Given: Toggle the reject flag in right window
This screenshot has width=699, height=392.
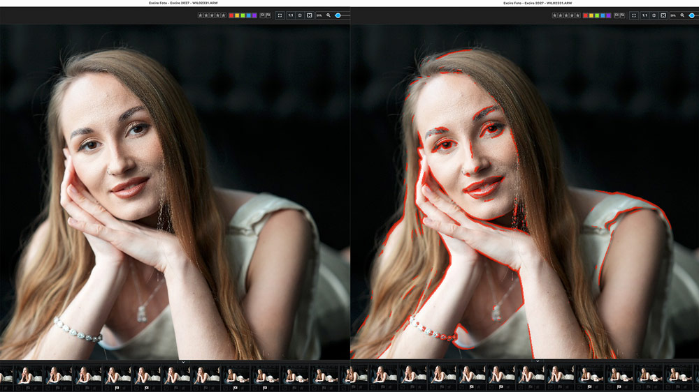Looking at the screenshot, I should point(622,15).
